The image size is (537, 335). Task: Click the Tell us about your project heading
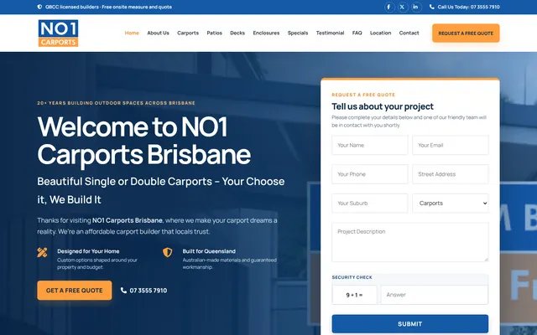point(383,106)
